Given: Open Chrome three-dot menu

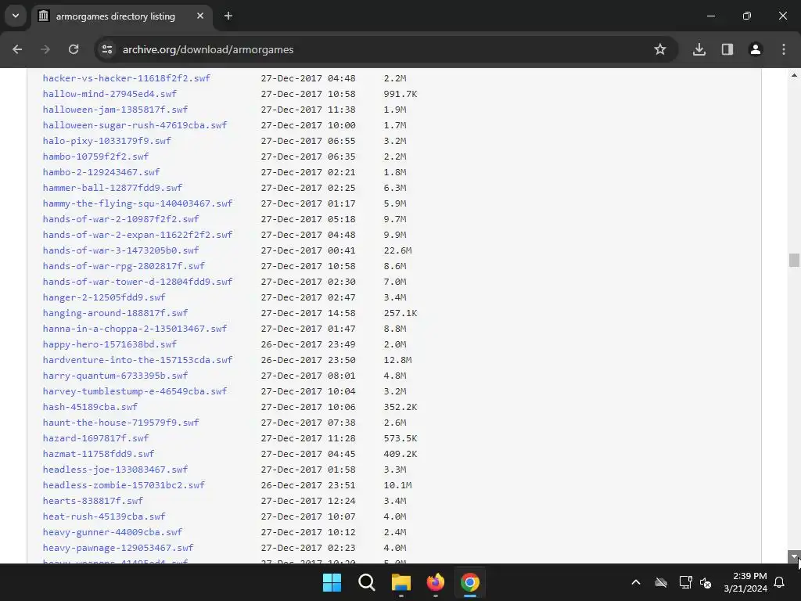Looking at the screenshot, I should point(784,49).
